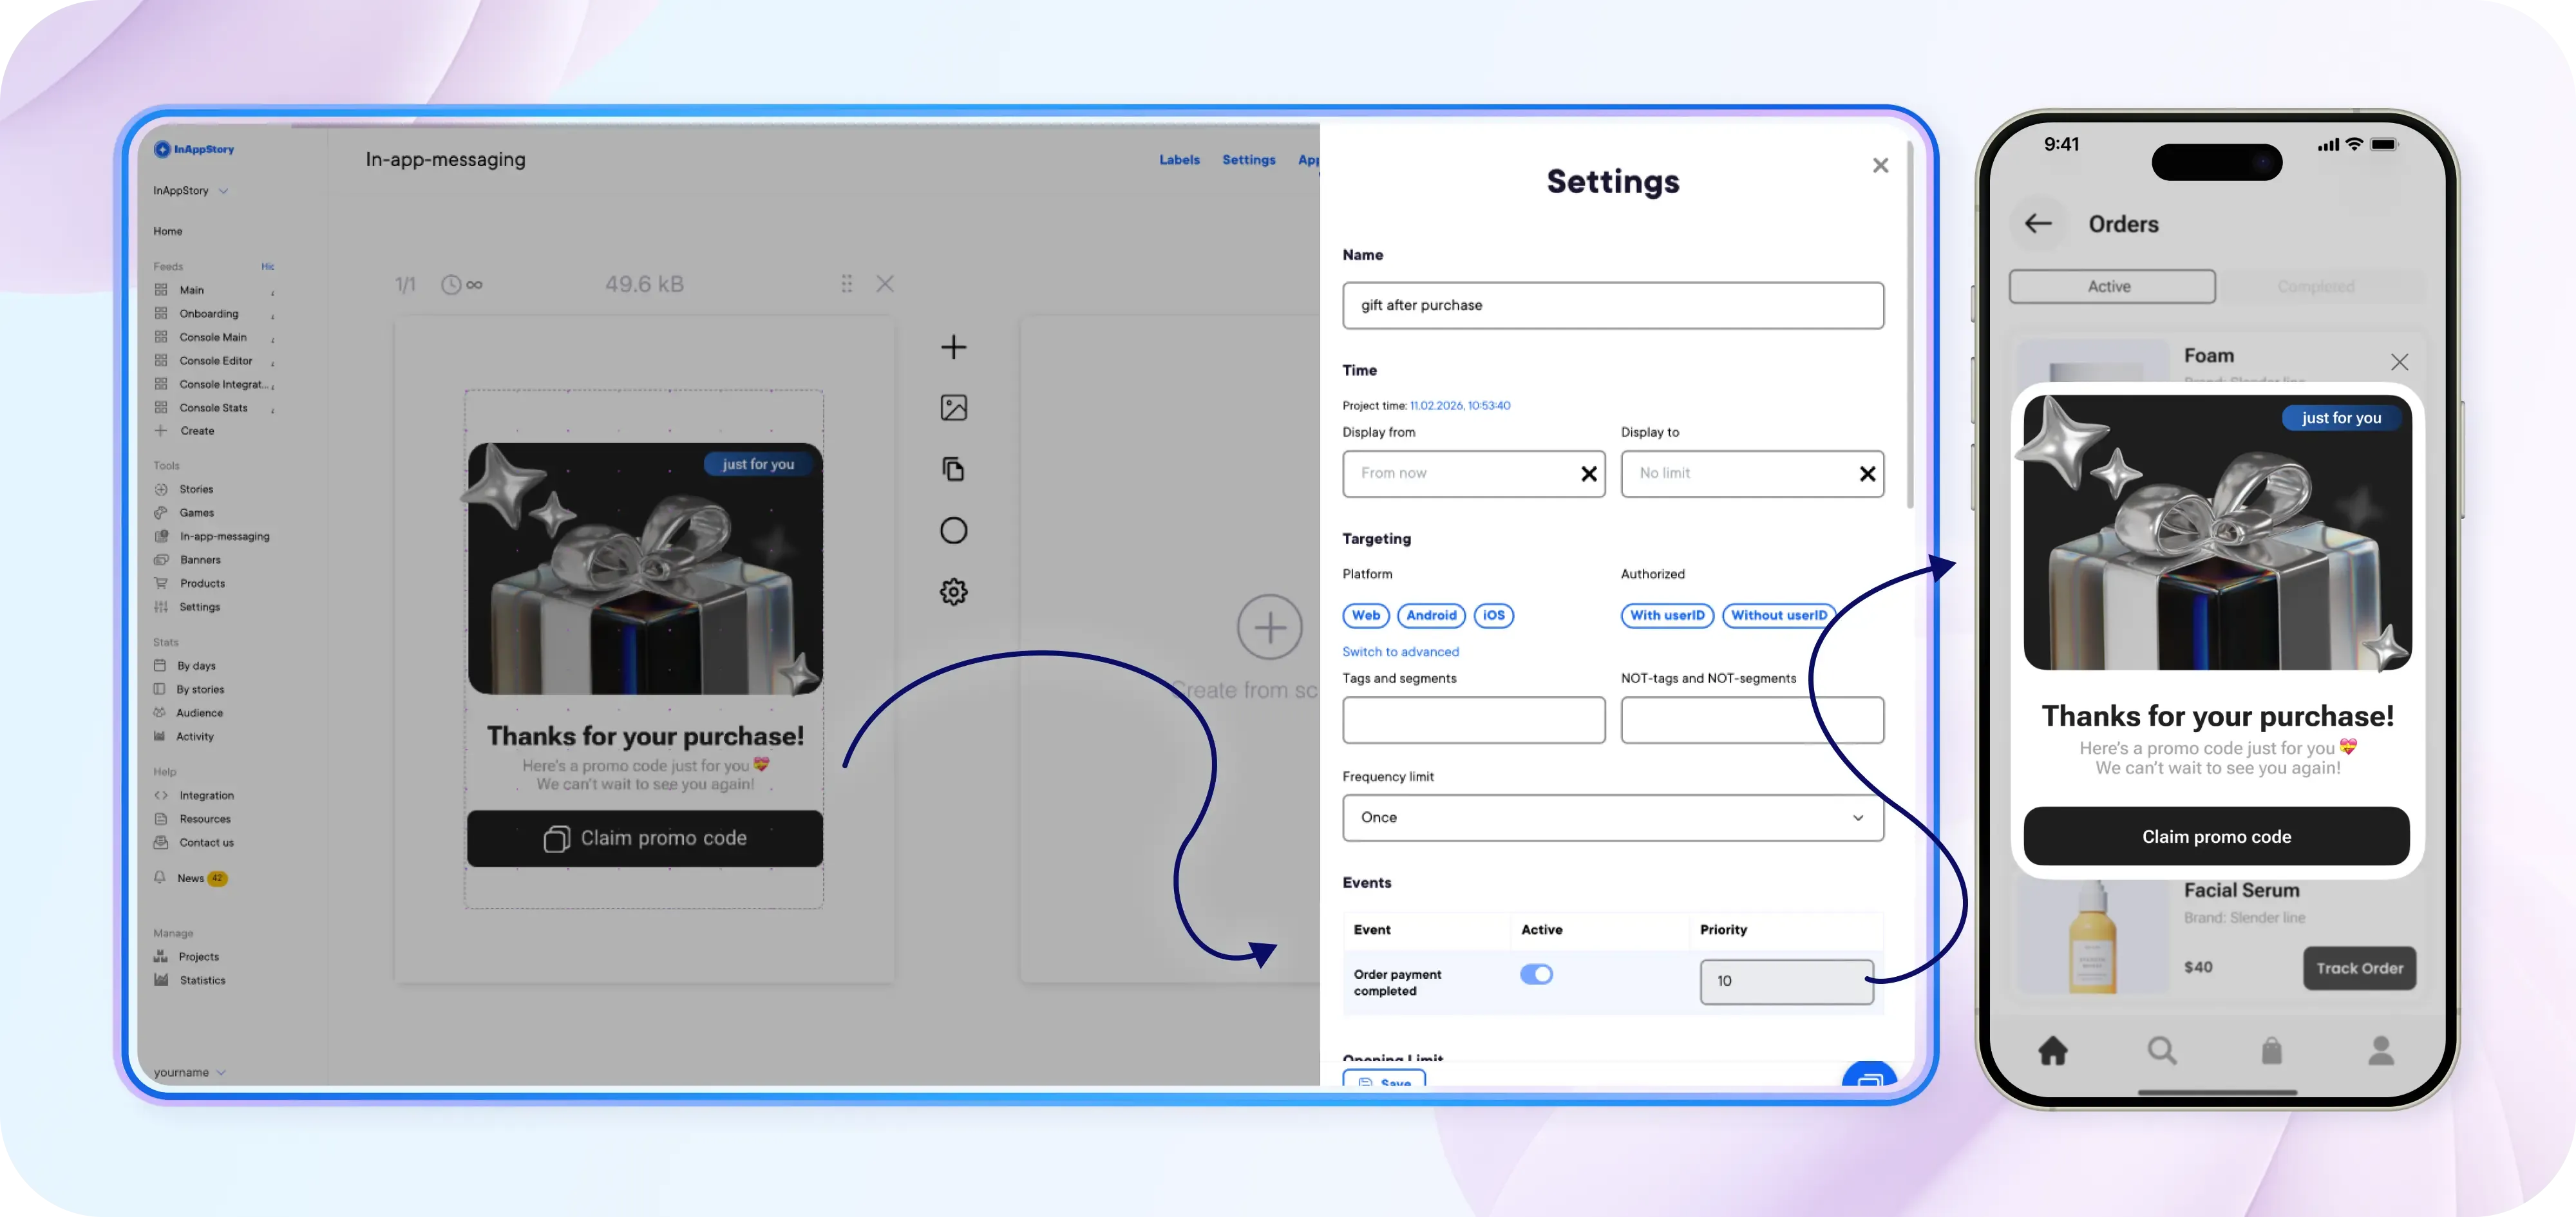
Task: Clear the Display from date field
Action: pos(1588,474)
